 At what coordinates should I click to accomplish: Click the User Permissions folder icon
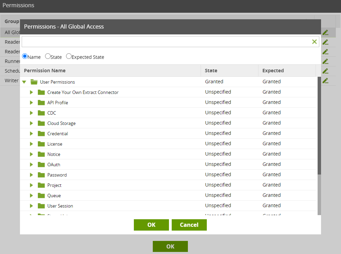click(34, 82)
